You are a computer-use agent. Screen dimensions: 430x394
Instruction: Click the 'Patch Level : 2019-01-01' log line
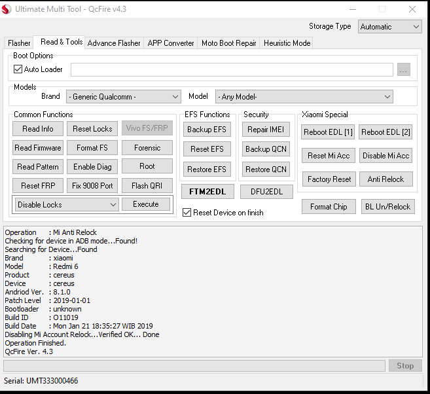[47, 300]
